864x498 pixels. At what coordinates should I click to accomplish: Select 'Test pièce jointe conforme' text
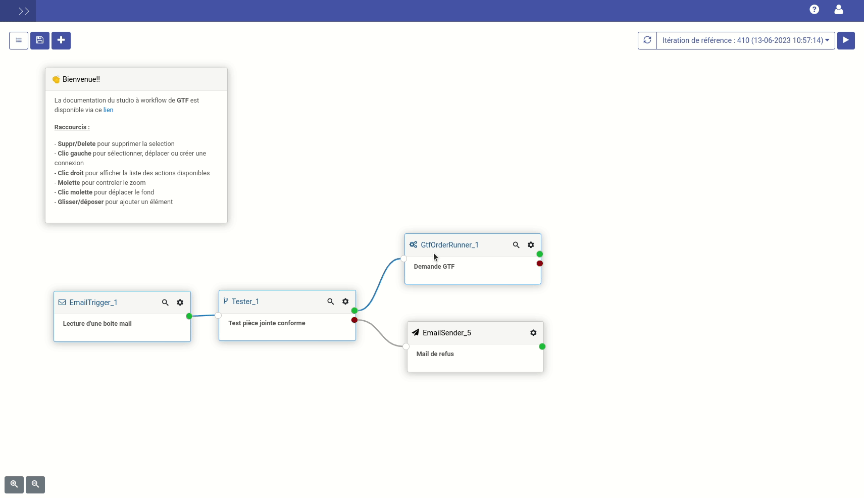pyautogui.click(x=267, y=323)
